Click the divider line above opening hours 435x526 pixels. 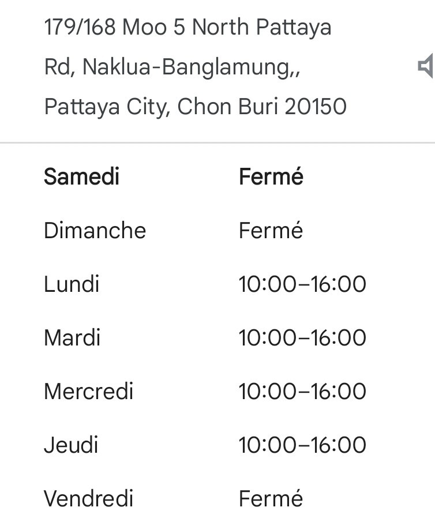(x=217, y=142)
